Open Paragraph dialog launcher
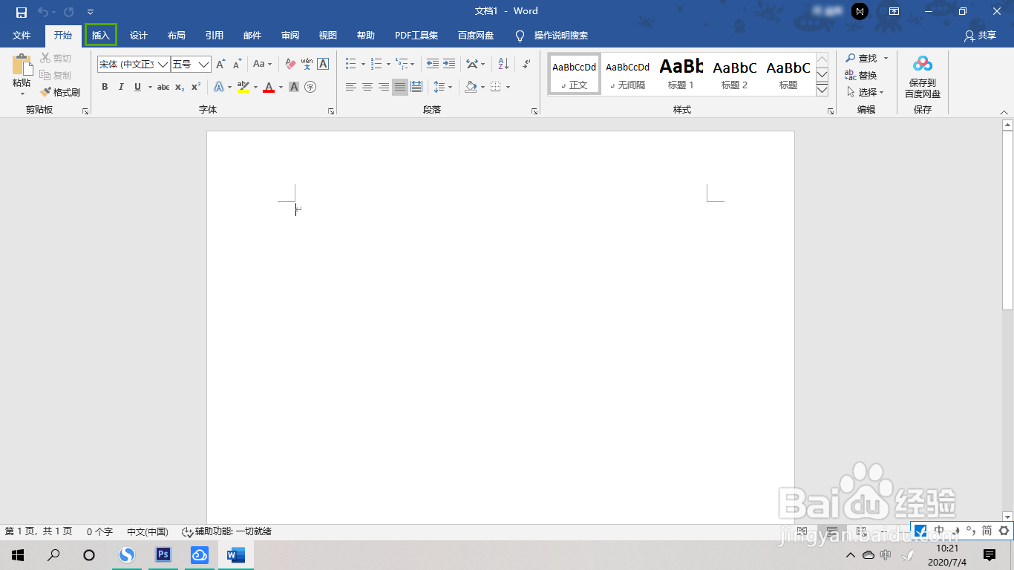This screenshot has height=570, width=1014. click(x=534, y=111)
